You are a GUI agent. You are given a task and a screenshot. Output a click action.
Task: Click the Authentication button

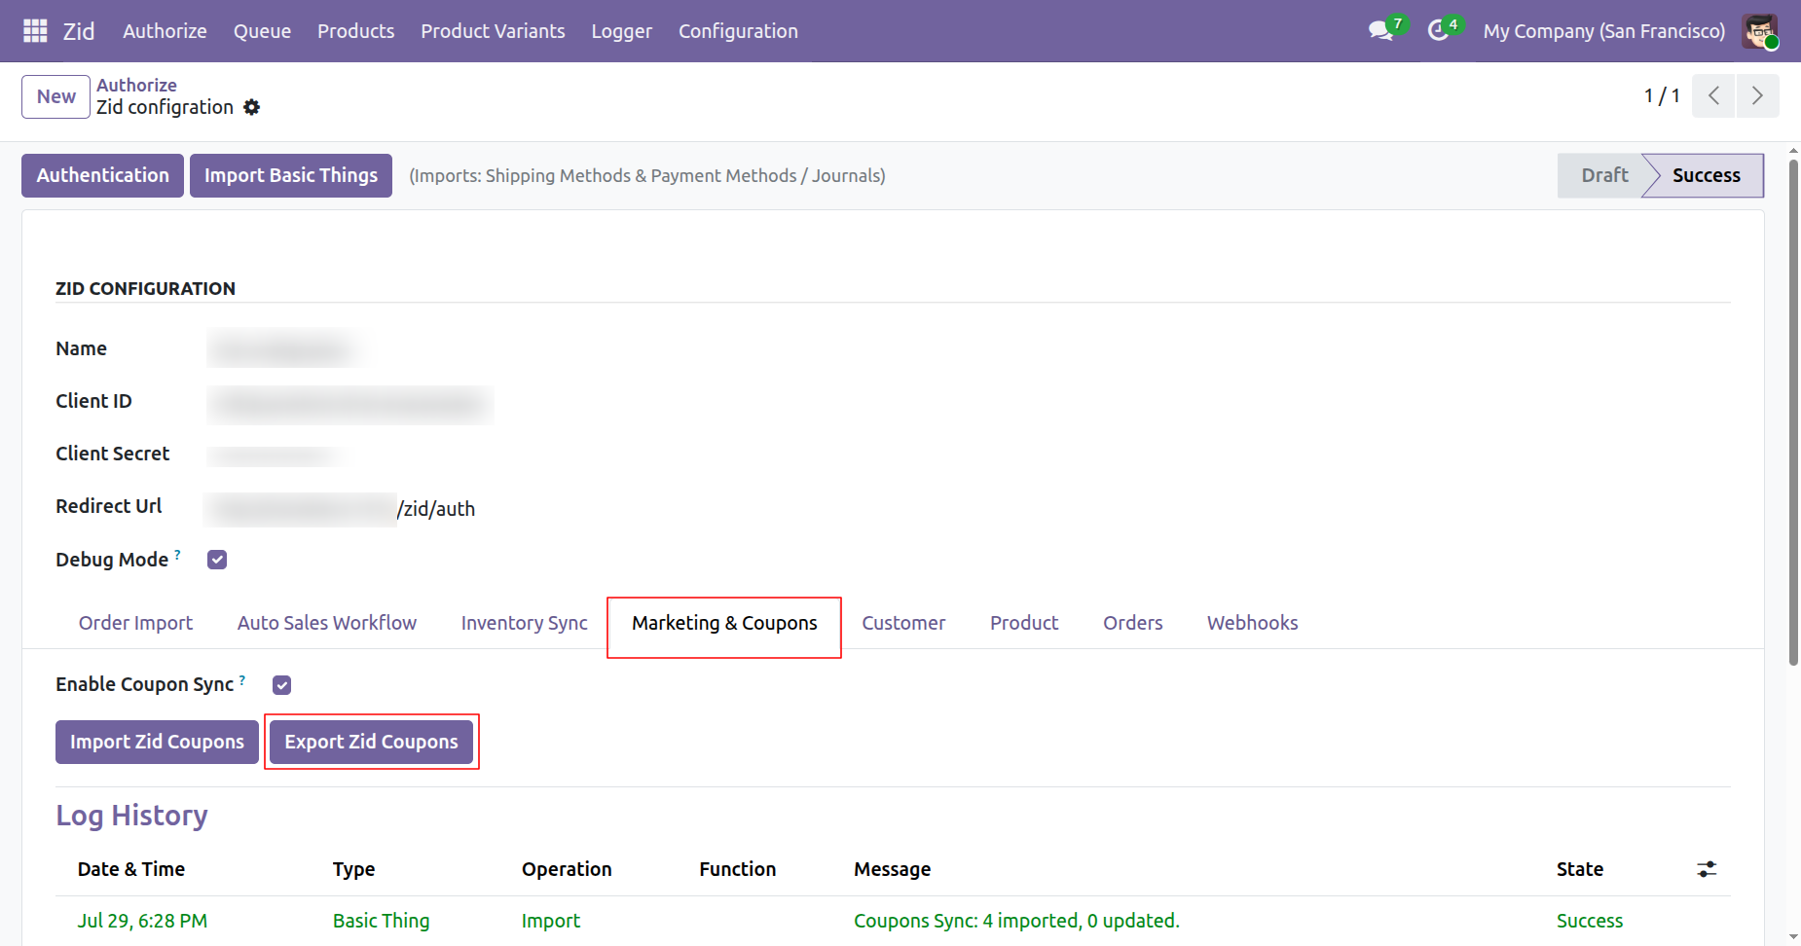pos(102,175)
